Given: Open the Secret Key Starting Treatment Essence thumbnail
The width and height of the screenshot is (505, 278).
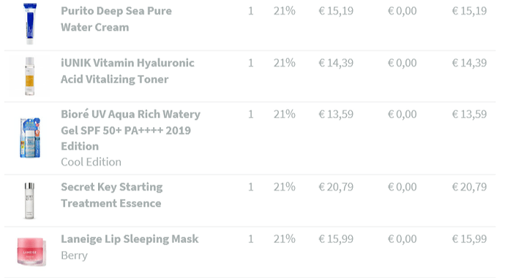Looking at the screenshot, I should point(29,201).
